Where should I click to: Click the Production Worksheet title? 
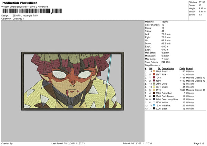19,3
